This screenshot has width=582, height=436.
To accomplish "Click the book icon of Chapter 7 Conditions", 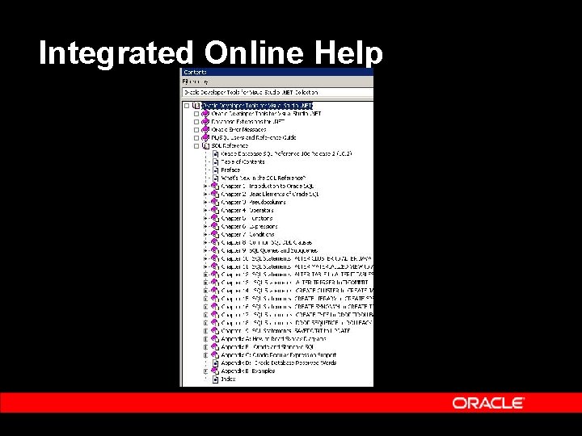I will pyautogui.click(x=215, y=235).
